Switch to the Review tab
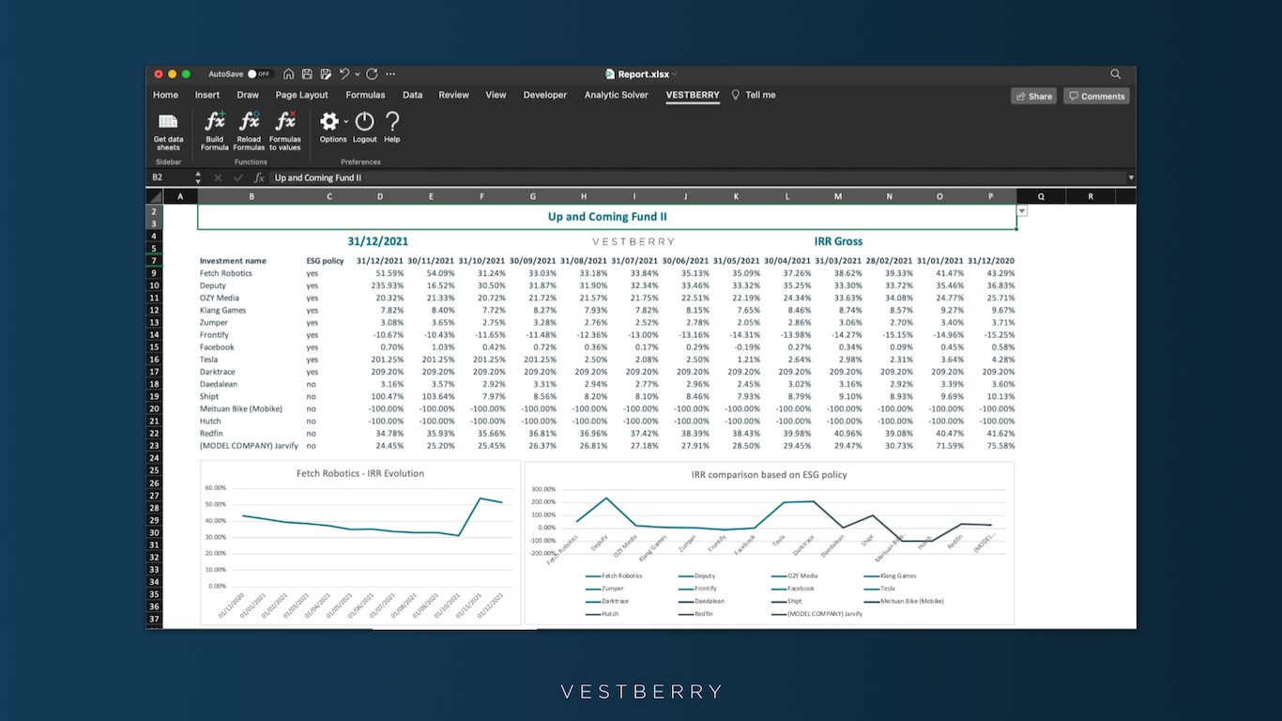 tap(453, 95)
